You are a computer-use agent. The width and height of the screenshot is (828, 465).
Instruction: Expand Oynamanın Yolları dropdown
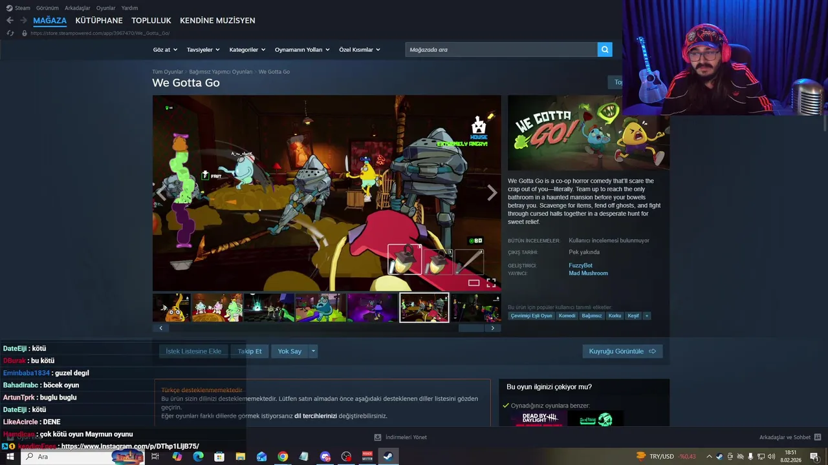click(302, 50)
